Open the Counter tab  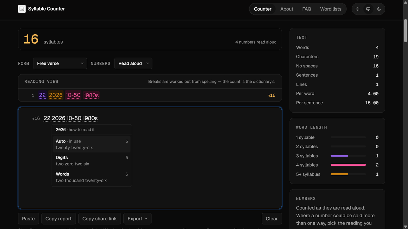[263, 9]
